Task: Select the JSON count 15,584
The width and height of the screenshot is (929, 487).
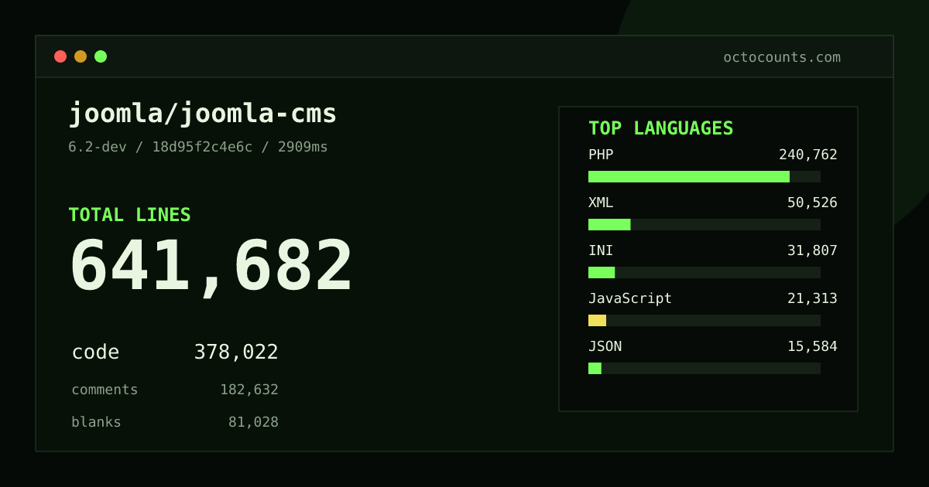Action: [812, 346]
